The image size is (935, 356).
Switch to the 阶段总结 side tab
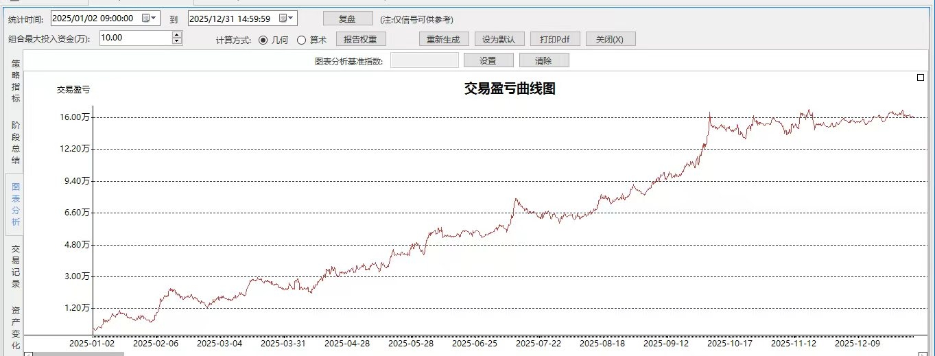pos(15,142)
